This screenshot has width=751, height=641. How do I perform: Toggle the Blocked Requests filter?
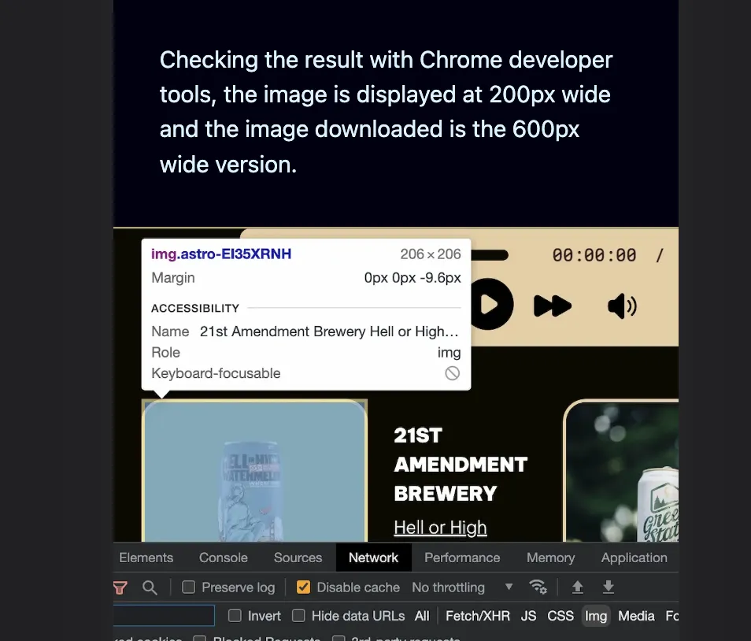(198, 638)
